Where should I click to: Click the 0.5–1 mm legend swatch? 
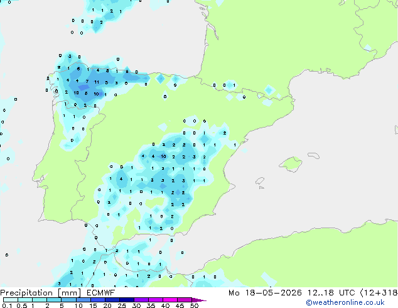[x=25, y=300]
